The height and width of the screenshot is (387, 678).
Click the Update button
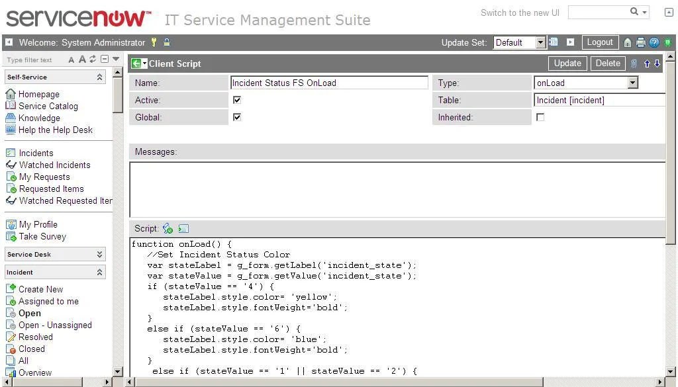(x=567, y=64)
